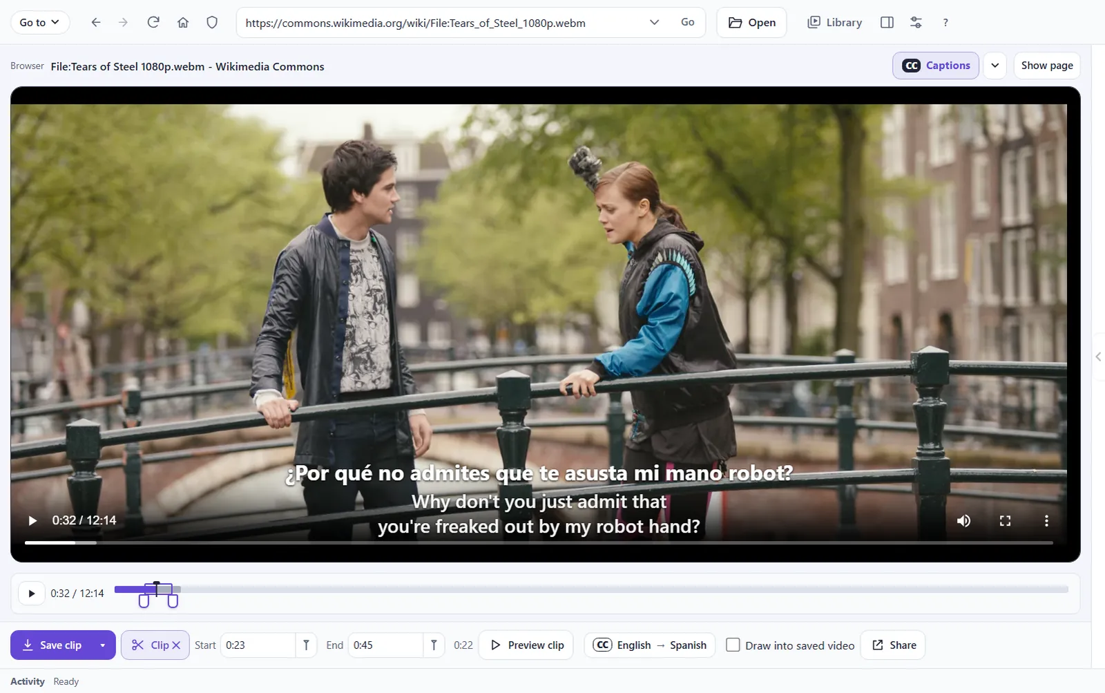Reload the current page
This screenshot has width=1105, height=693.
[153, 23]
